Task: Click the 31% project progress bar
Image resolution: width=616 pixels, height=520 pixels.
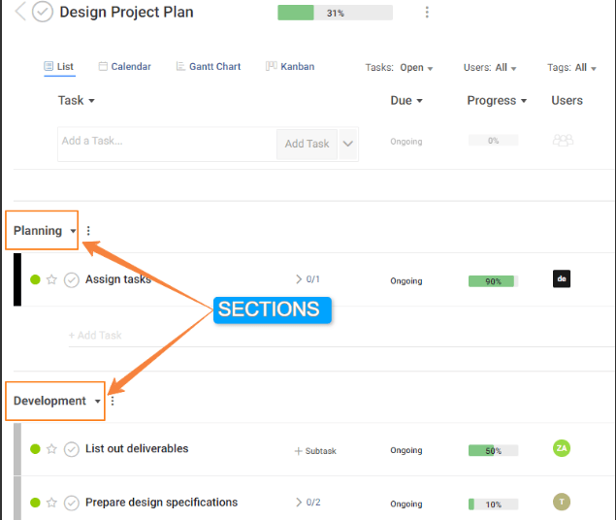Action: pyautogui.click(x=335, y=13)
